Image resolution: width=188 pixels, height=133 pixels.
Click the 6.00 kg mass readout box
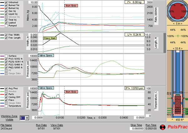[x=133, y=2]
